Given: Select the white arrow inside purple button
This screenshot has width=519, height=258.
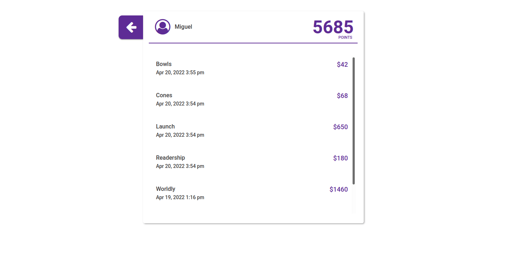Looking at the screenshot, I should 131,27.
